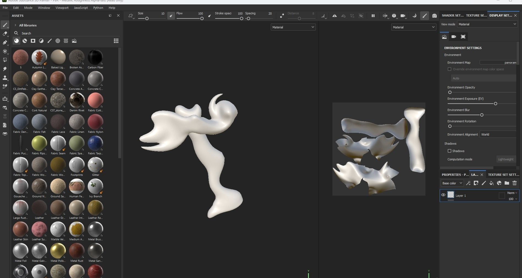Screen dimensions: 522x278
Task: Toggle lazy mouse button next to Distance
Action: 282,16
